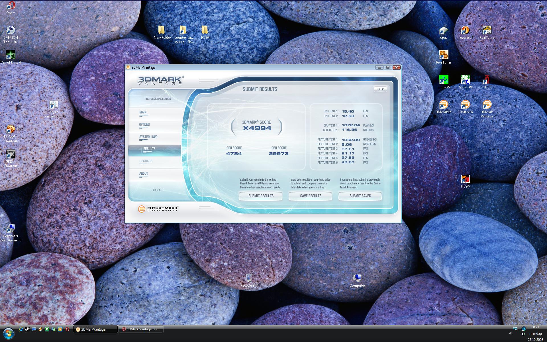This screenshot has width=547, height=342.
Task: Click FEATURE TEST 6 value 48.67
Action: tap(348, 162)
